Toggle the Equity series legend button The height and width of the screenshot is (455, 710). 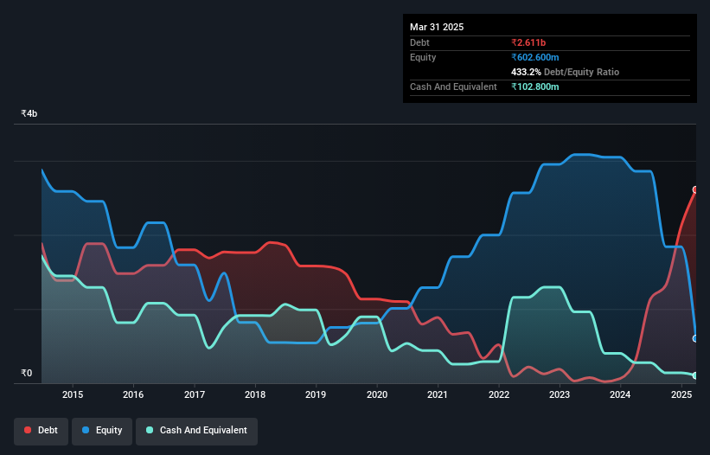[x=102, y=431]
